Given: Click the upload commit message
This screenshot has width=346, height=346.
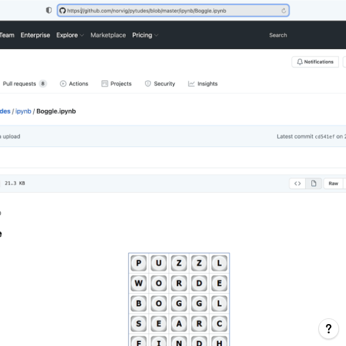Looking at the screenshot, I should 10,136.
